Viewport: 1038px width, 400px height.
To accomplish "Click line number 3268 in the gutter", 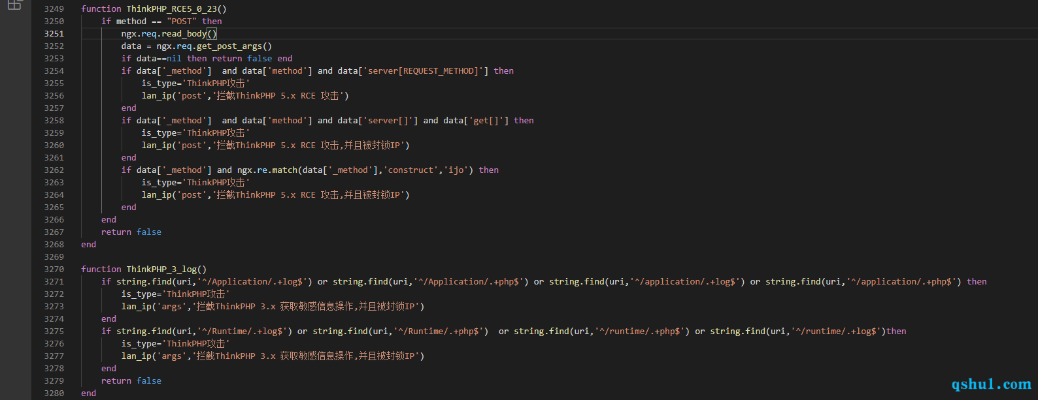I will pos(54,245).
